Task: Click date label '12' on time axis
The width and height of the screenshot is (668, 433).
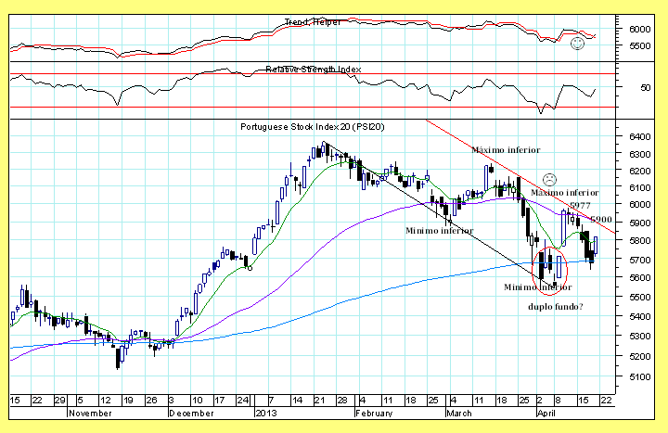Action: pos(105,401)
